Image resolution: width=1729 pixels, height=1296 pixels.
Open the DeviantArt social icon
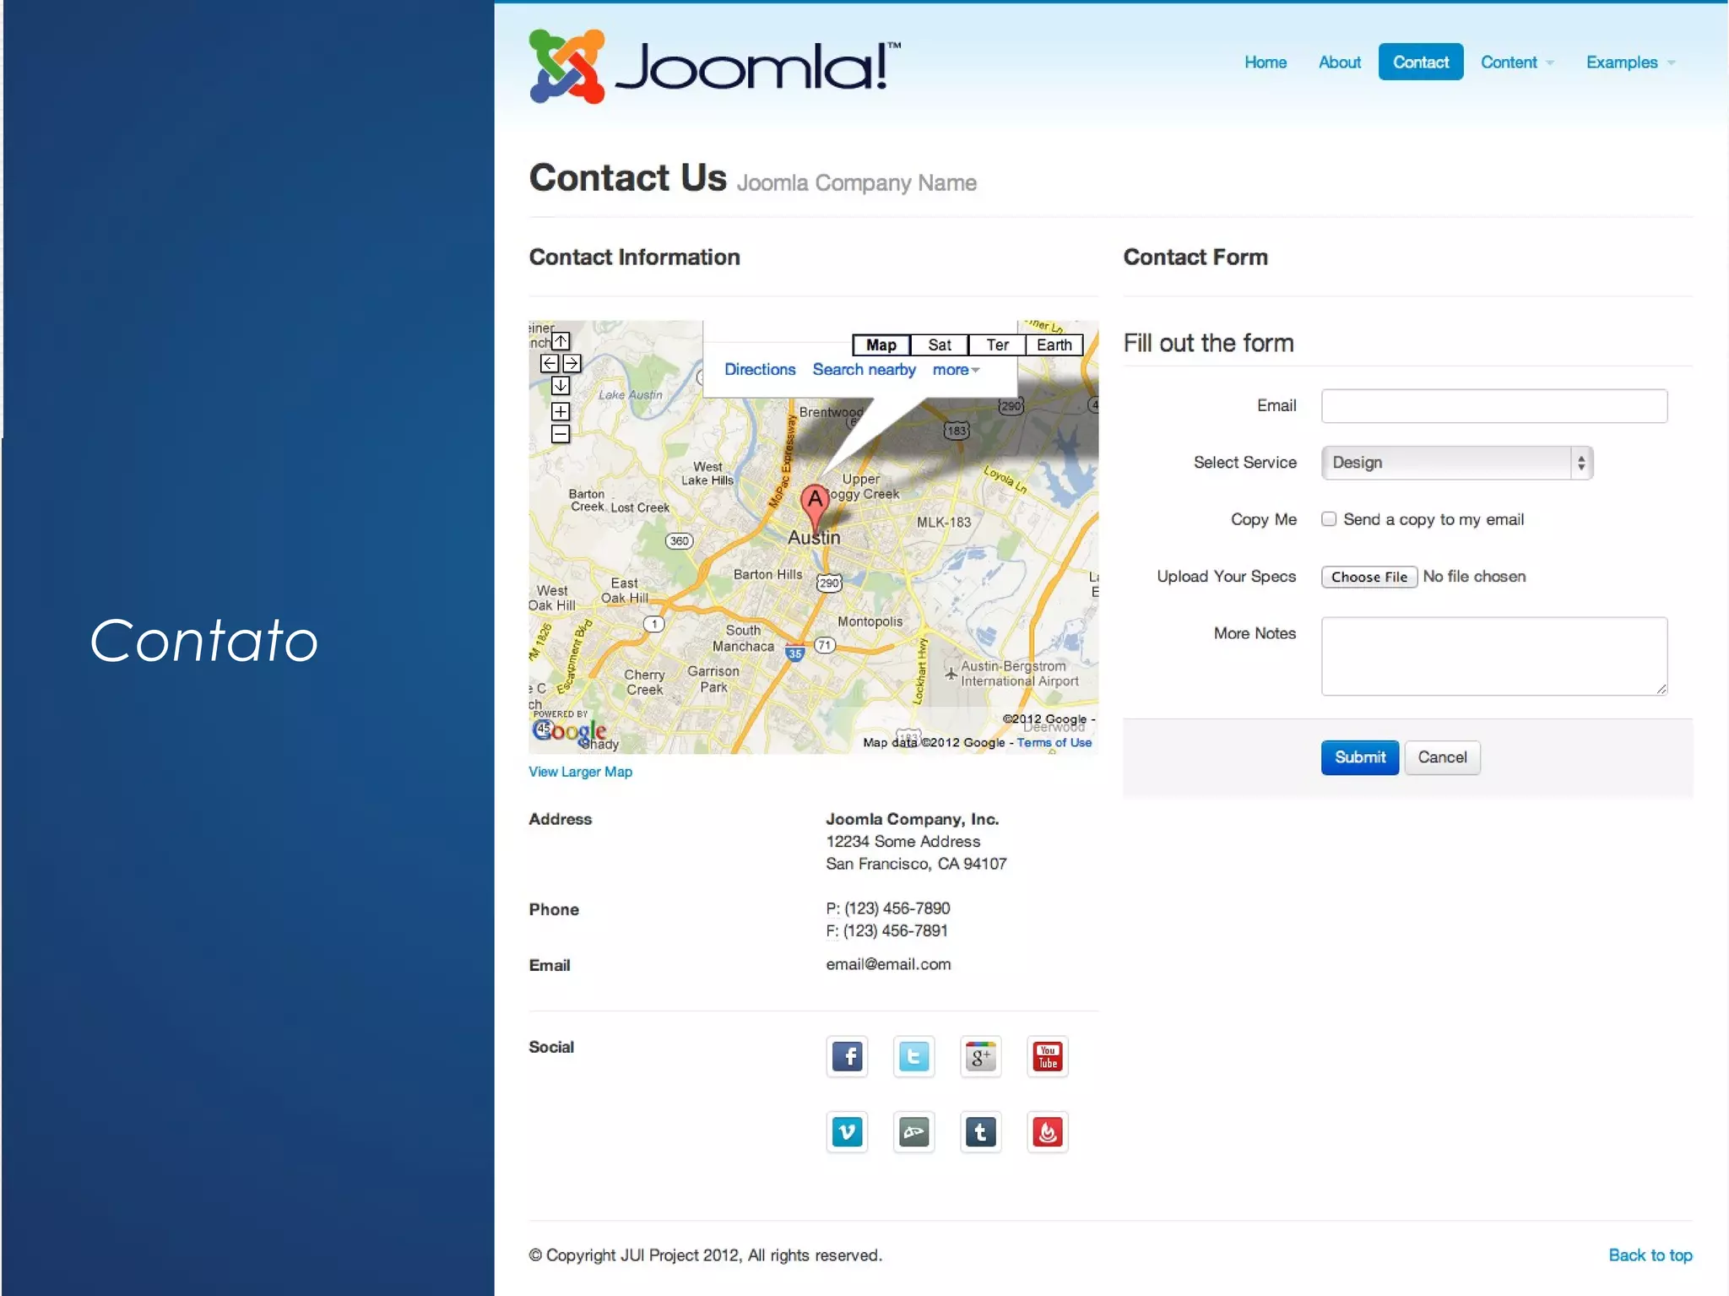913,1132
